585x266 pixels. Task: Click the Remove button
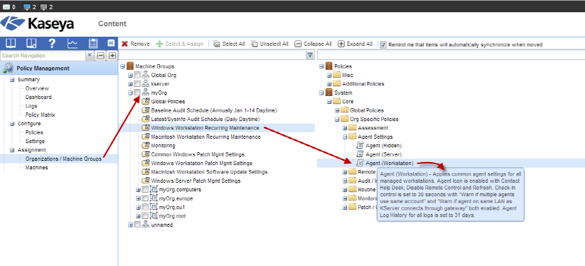pyautogui.click(x=135, y=44)
